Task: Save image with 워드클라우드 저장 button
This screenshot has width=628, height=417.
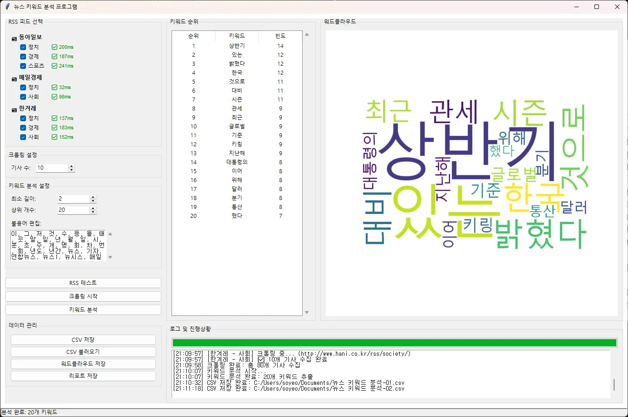Action: pyautogui.click(x=83, y=364)
